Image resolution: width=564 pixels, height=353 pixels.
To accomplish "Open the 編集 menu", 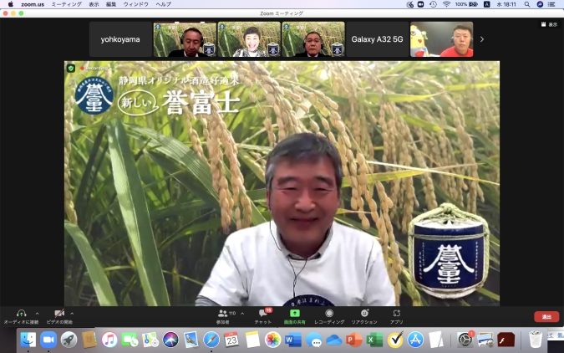I will [111, 4].
